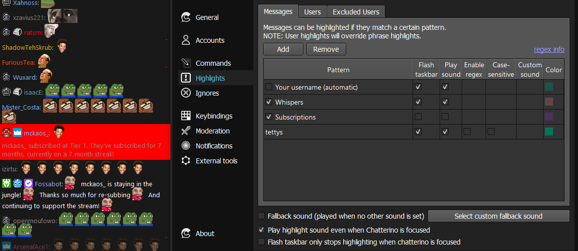Open the Notifications circle icon
The width and height of the screenshot is (578, 251).
coord(186,146)
